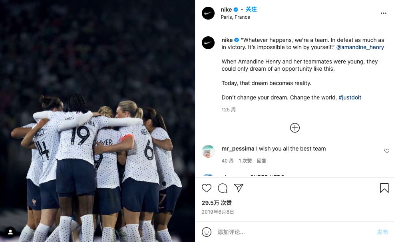Save the post with the bookmark icon
The image size is (394, 242).
384,188
